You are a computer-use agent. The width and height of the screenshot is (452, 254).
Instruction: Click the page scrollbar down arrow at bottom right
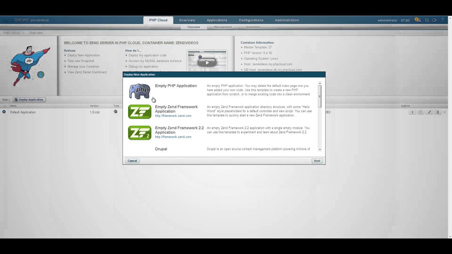[x=450, y=236]
